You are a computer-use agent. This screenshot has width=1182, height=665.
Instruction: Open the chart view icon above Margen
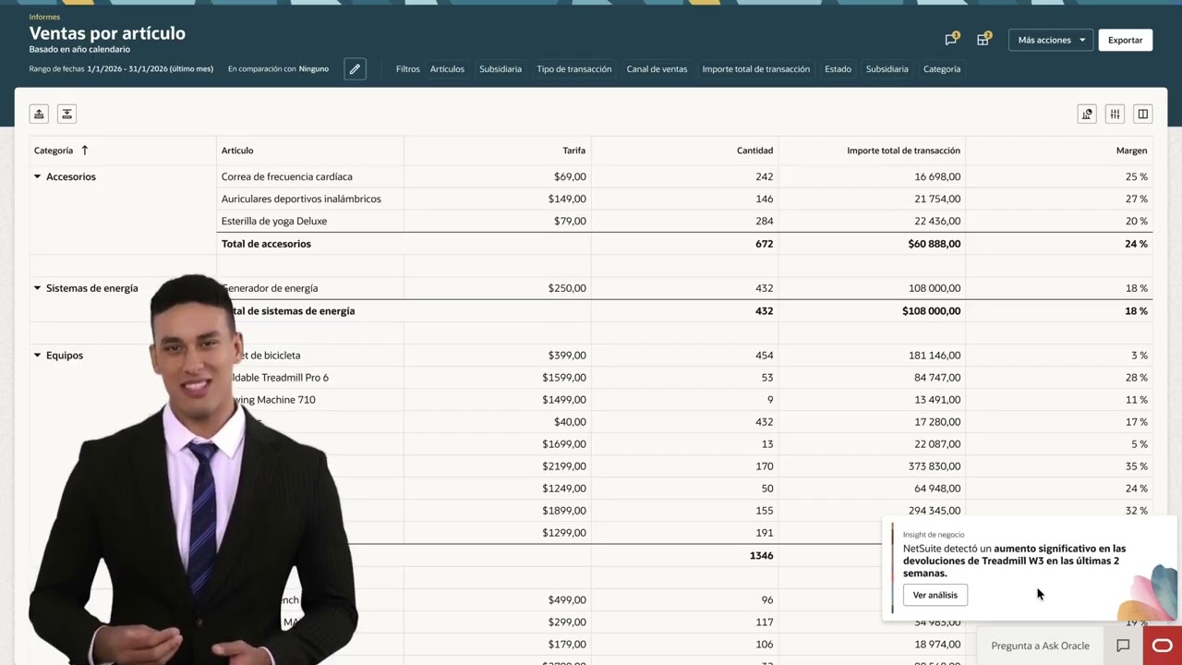click(x=1087, y=114)
